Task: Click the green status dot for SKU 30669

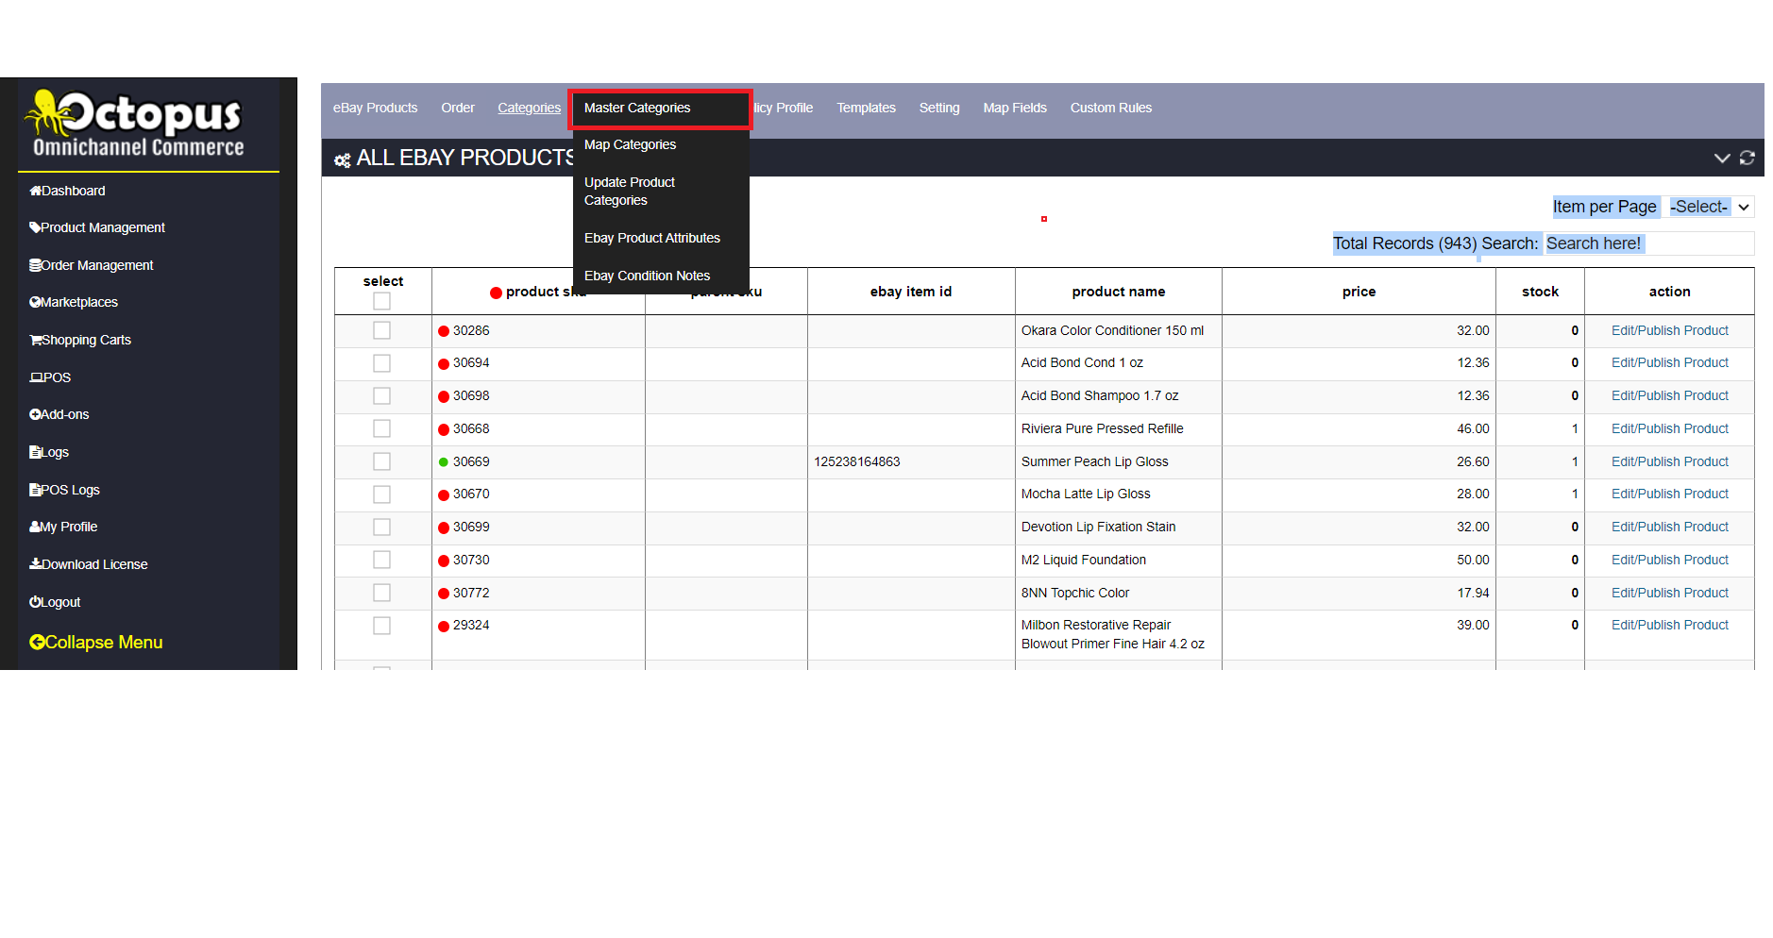Action: click(x=444, y=462)
